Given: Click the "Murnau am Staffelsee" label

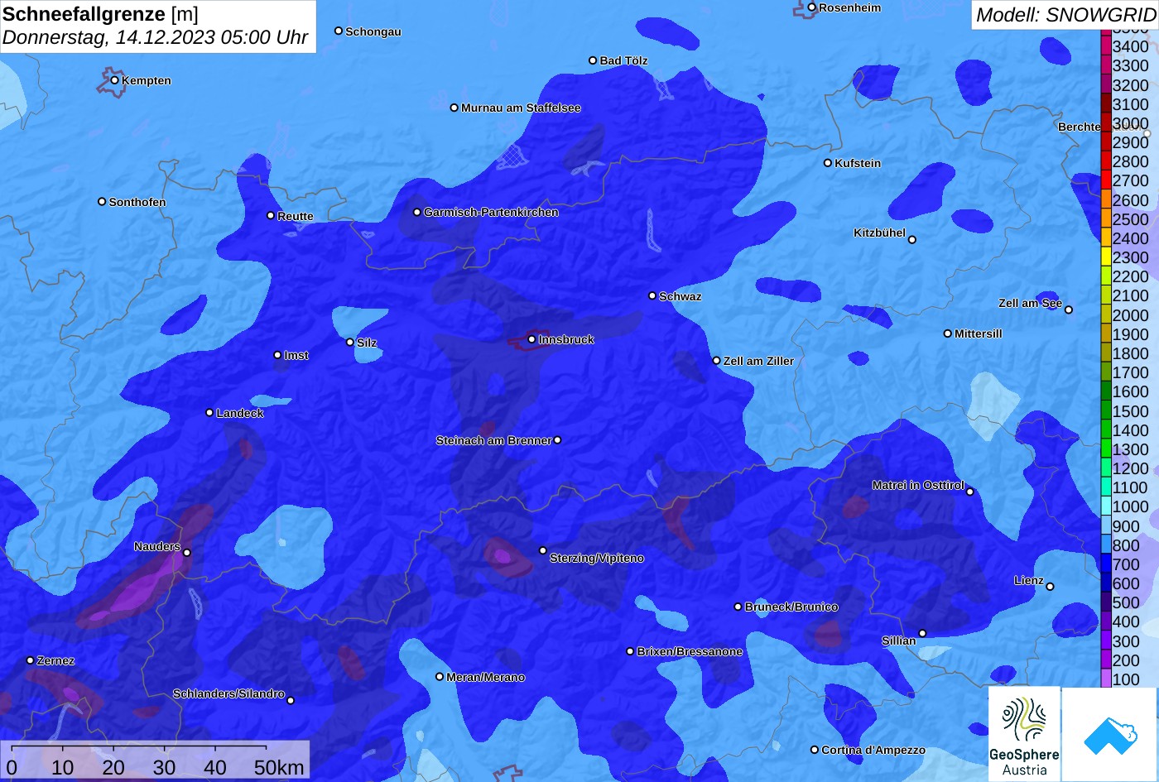Looking at the screenshot, I should (521, 108).
